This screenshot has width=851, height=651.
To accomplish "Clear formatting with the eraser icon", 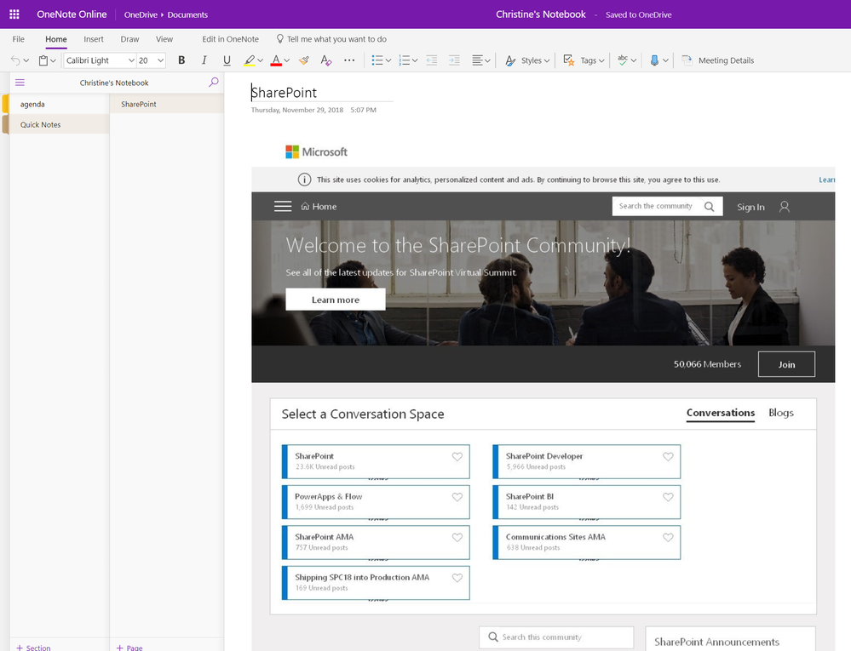I will tap(325, 60).
